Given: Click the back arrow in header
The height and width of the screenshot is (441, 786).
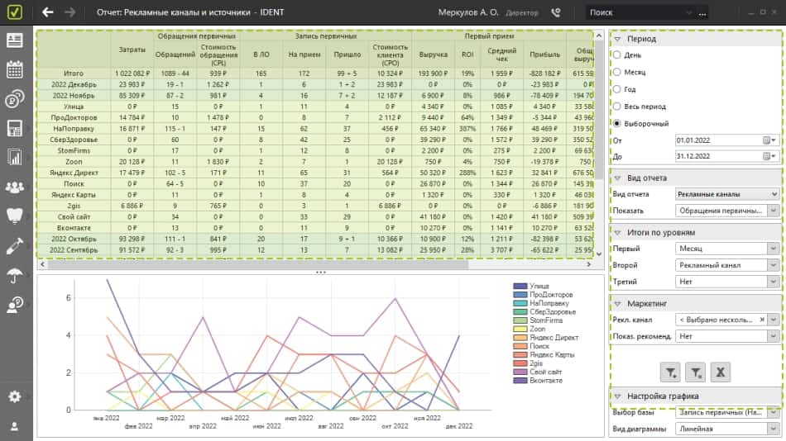Looking at the screenshot, I should click(x=48, y=12).
